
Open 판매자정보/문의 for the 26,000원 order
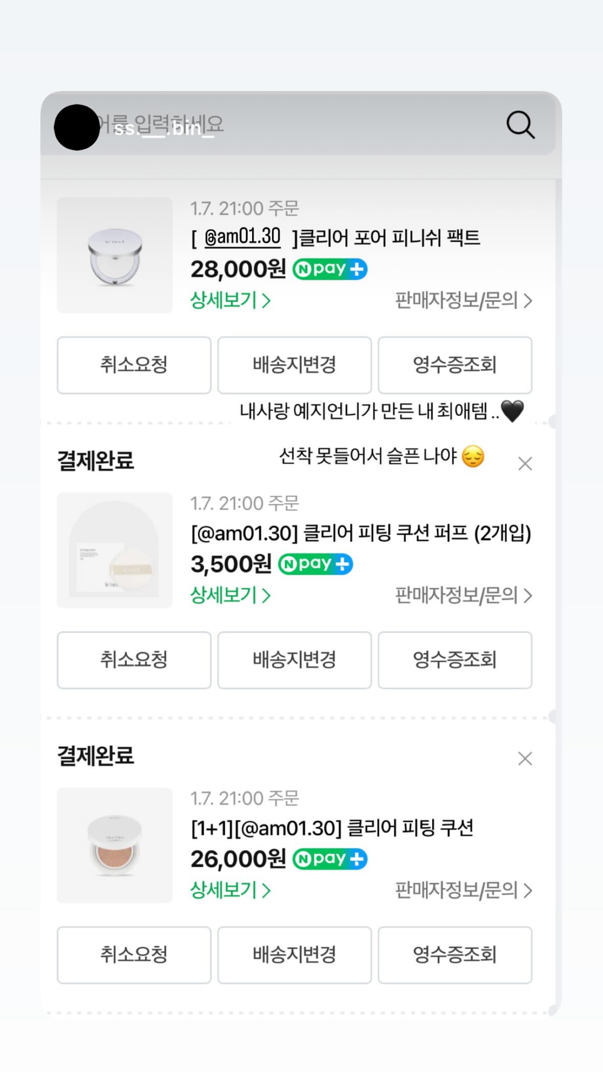(463, 890)
